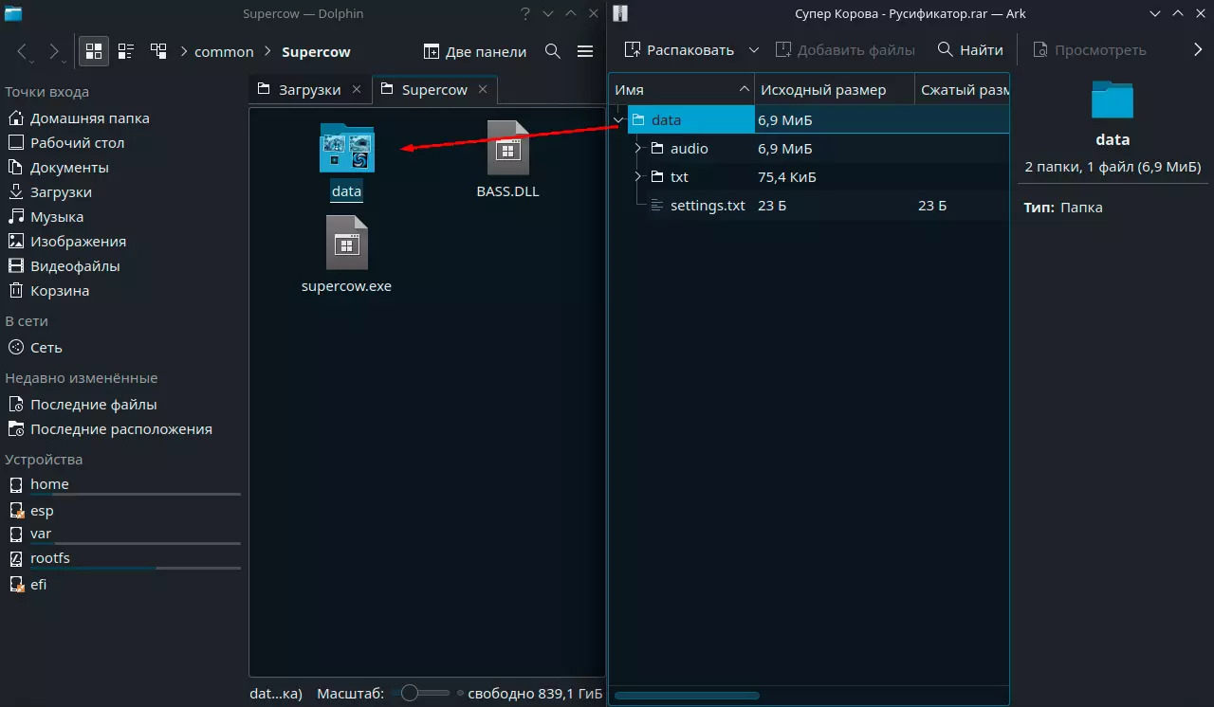
Task: Enable split view with 'Две панели'
Action: (474, 51)
